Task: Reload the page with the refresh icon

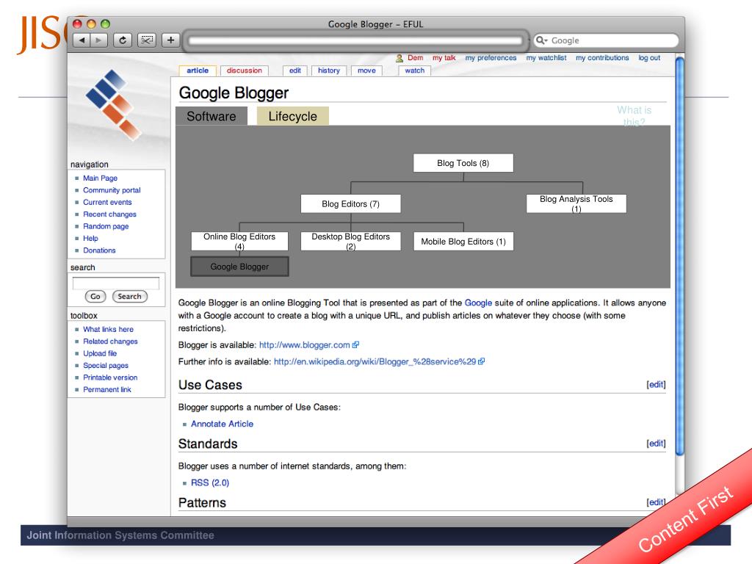Action: click(123, 40)
